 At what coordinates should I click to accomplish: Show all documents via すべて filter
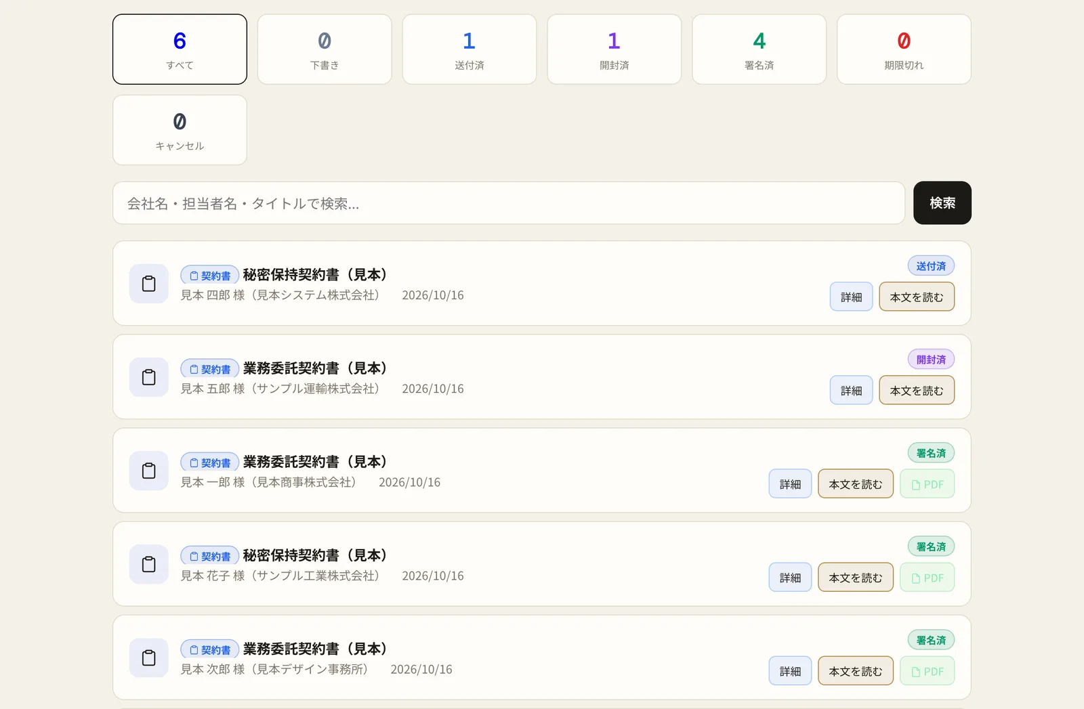point(180,49)
